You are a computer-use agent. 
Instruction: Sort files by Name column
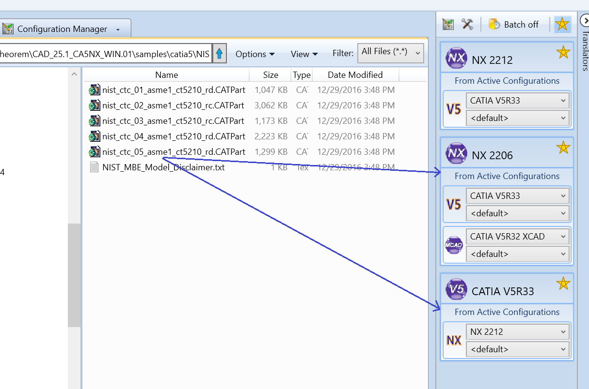166,75
